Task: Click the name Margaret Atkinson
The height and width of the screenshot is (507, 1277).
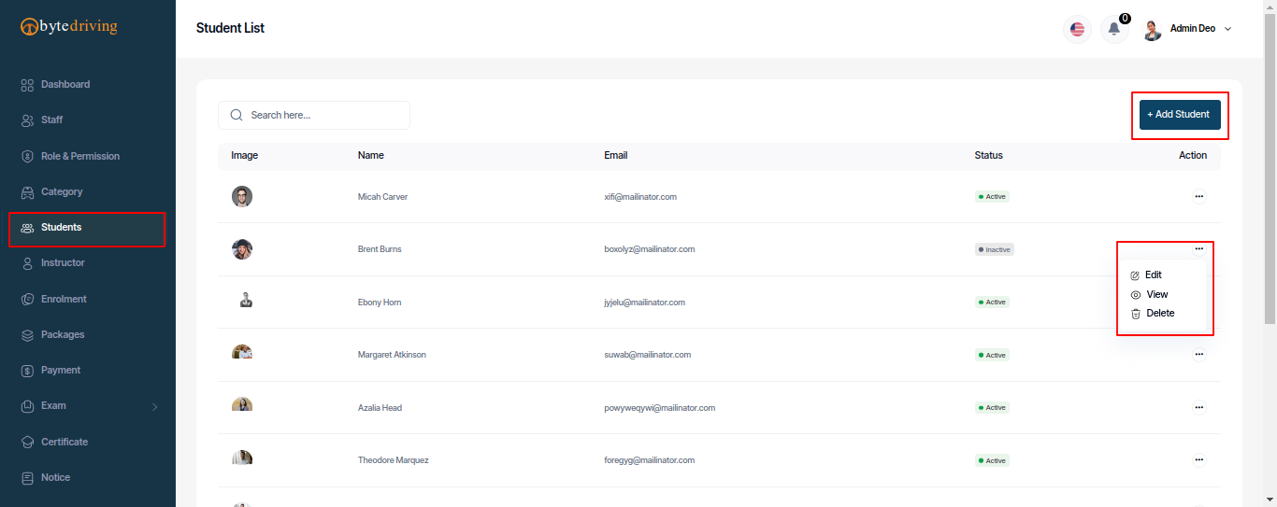Action: [392, 355]
